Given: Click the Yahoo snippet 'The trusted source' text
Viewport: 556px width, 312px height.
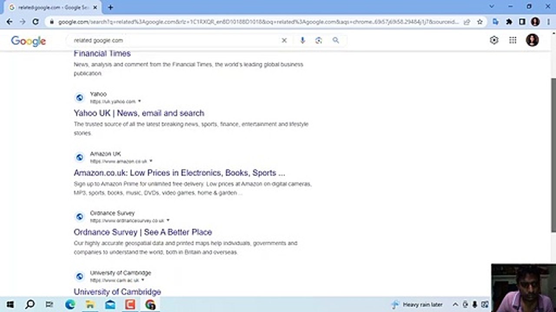Looking at the screenshot, I should point(191,129).
